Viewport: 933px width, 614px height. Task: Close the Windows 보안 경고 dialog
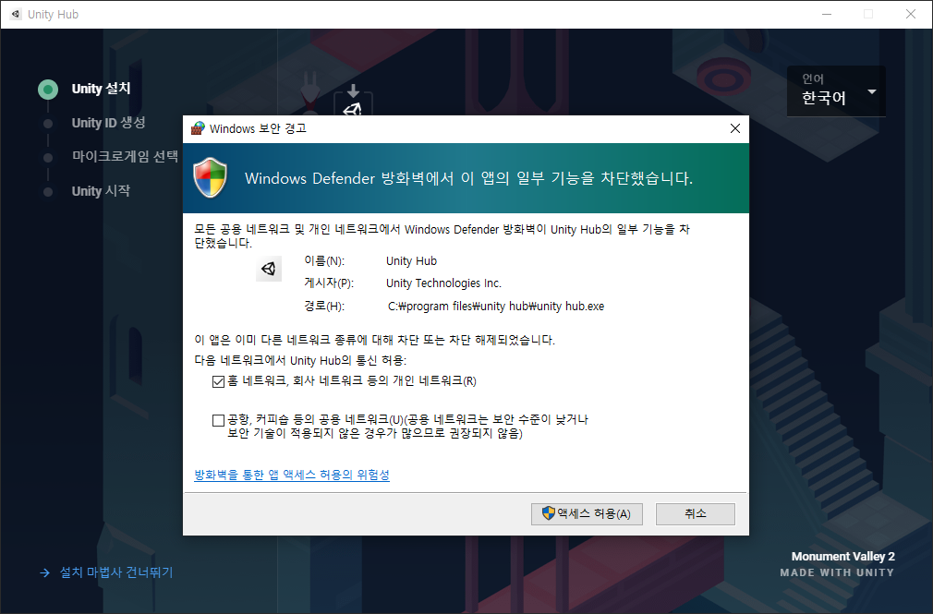[735, 128]
